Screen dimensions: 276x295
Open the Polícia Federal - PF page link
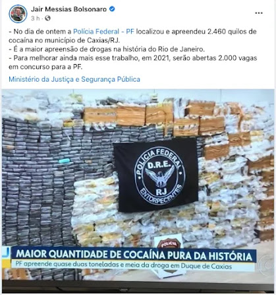[103, 32]
